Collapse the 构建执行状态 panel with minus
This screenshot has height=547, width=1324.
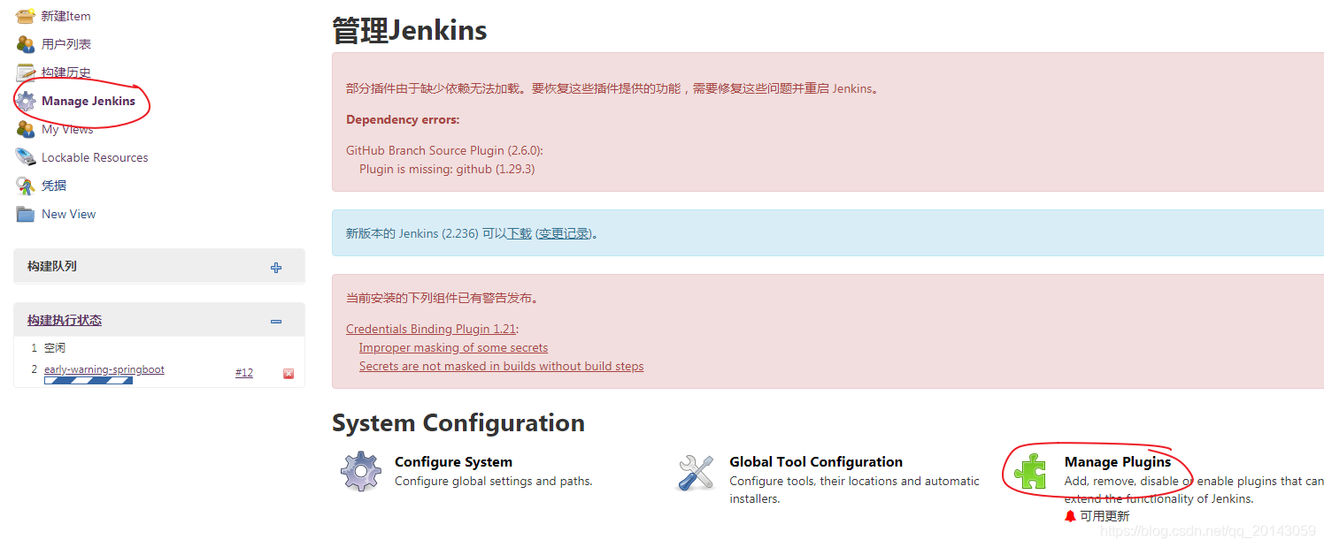[x=276, y=322]
